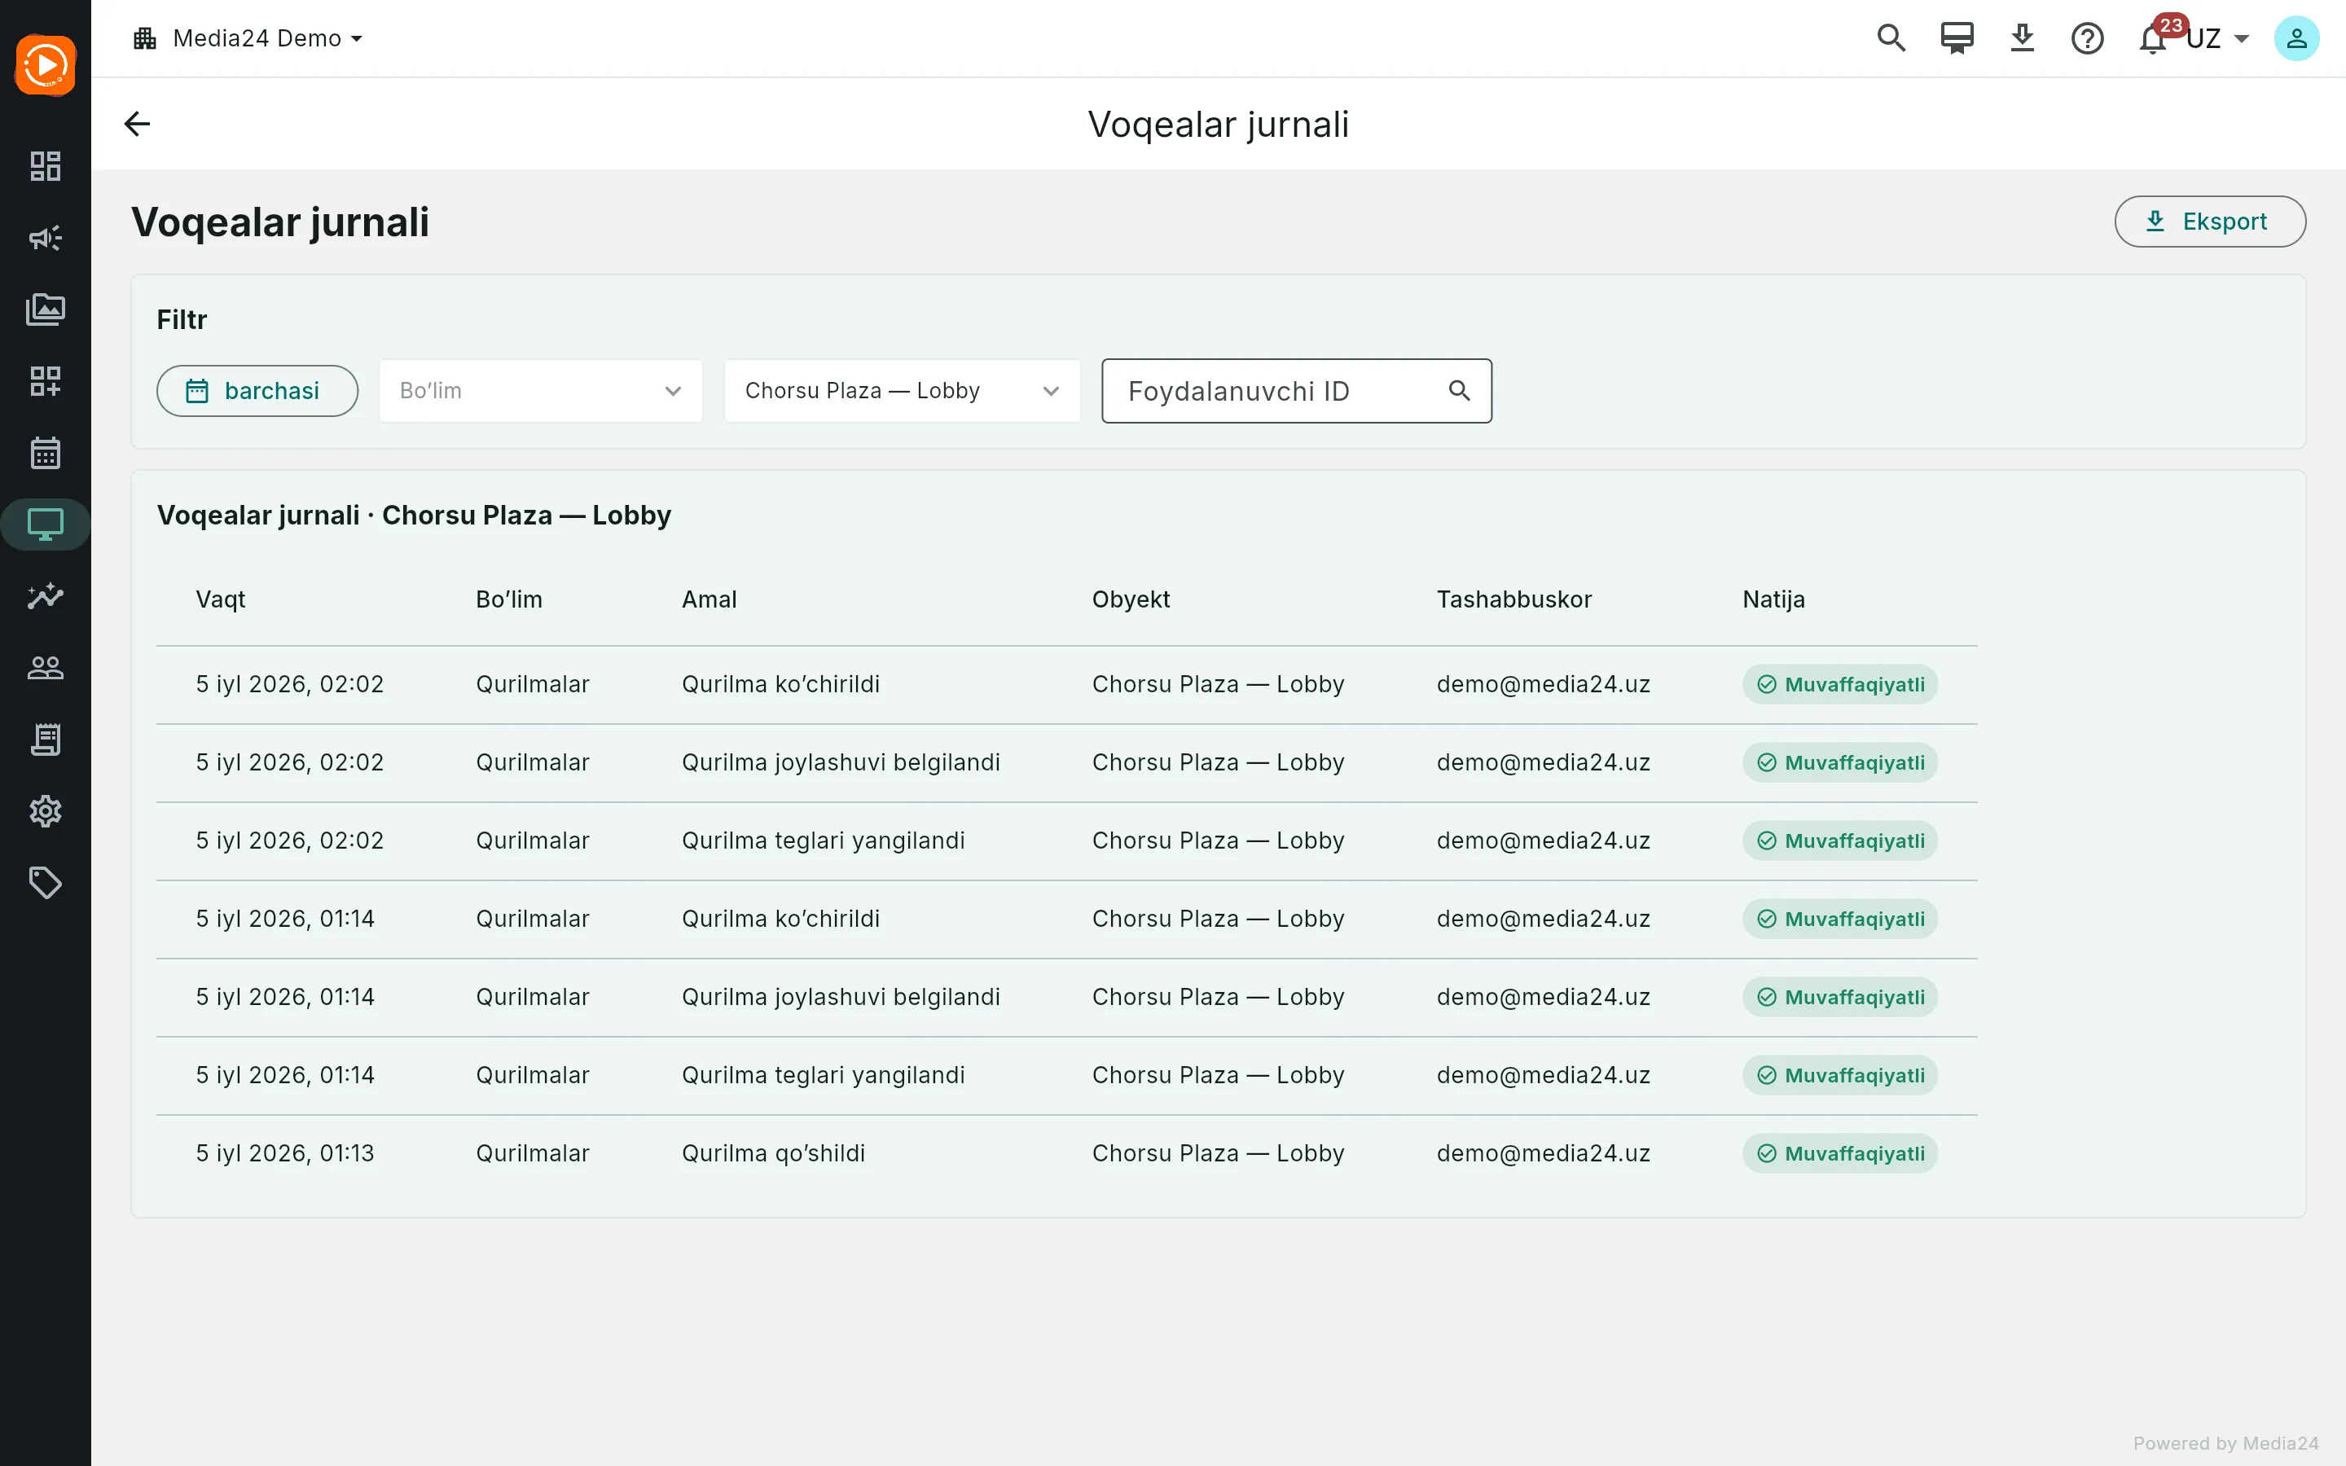Open the help question mark icon
Viewport: 2346px width, 1466px height.
coord(2087,39)
